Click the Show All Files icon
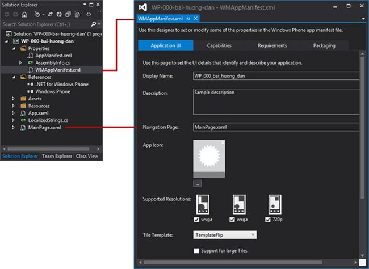Viewport: 369px width, 269px height. click(x=77, y=15)
